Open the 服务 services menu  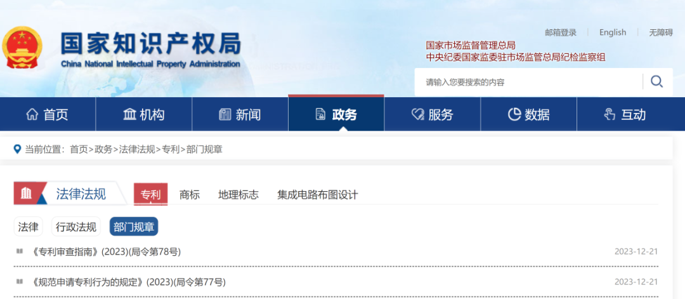click(433, 114)
